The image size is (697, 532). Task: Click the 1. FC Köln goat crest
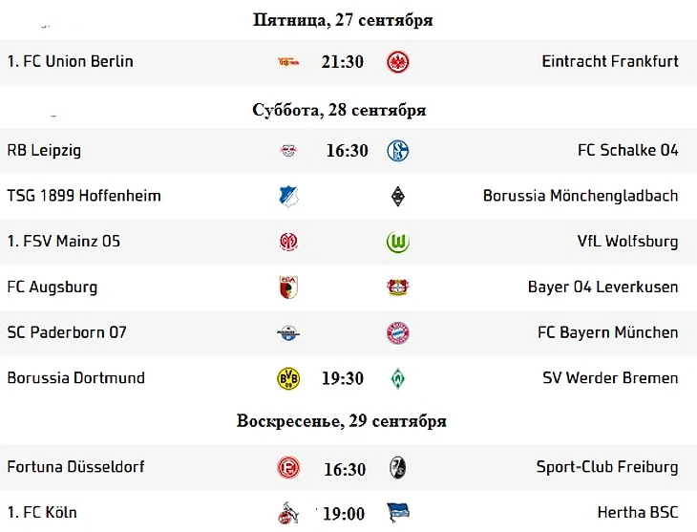[x=288, y=513]
